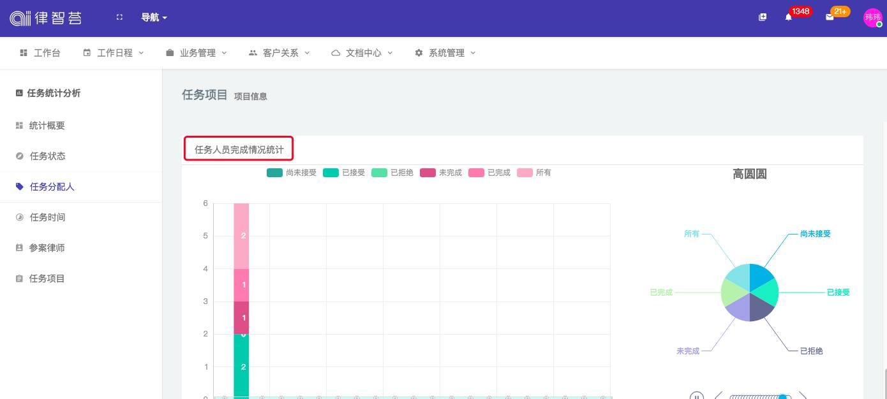
Task: Toggle fullscreen mode icon
Action: tap(119, 17)
